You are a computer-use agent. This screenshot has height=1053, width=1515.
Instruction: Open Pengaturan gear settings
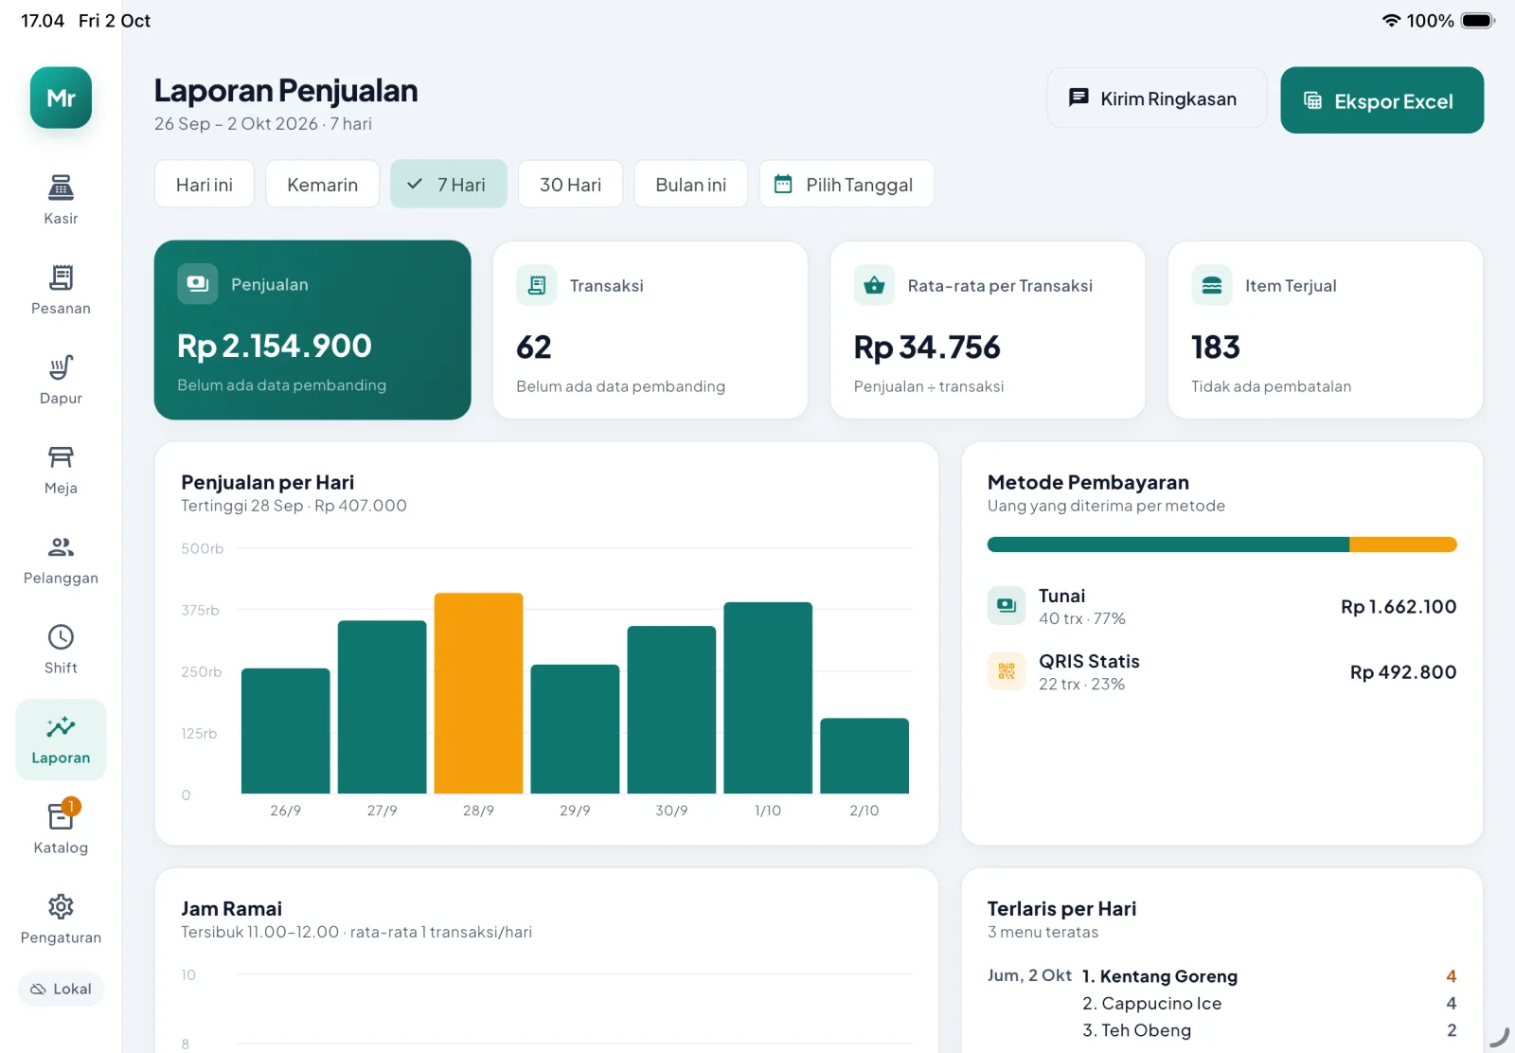pos(61,907)
